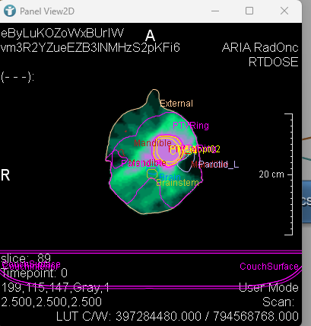Click the slice number 89 text

[44, 258]
